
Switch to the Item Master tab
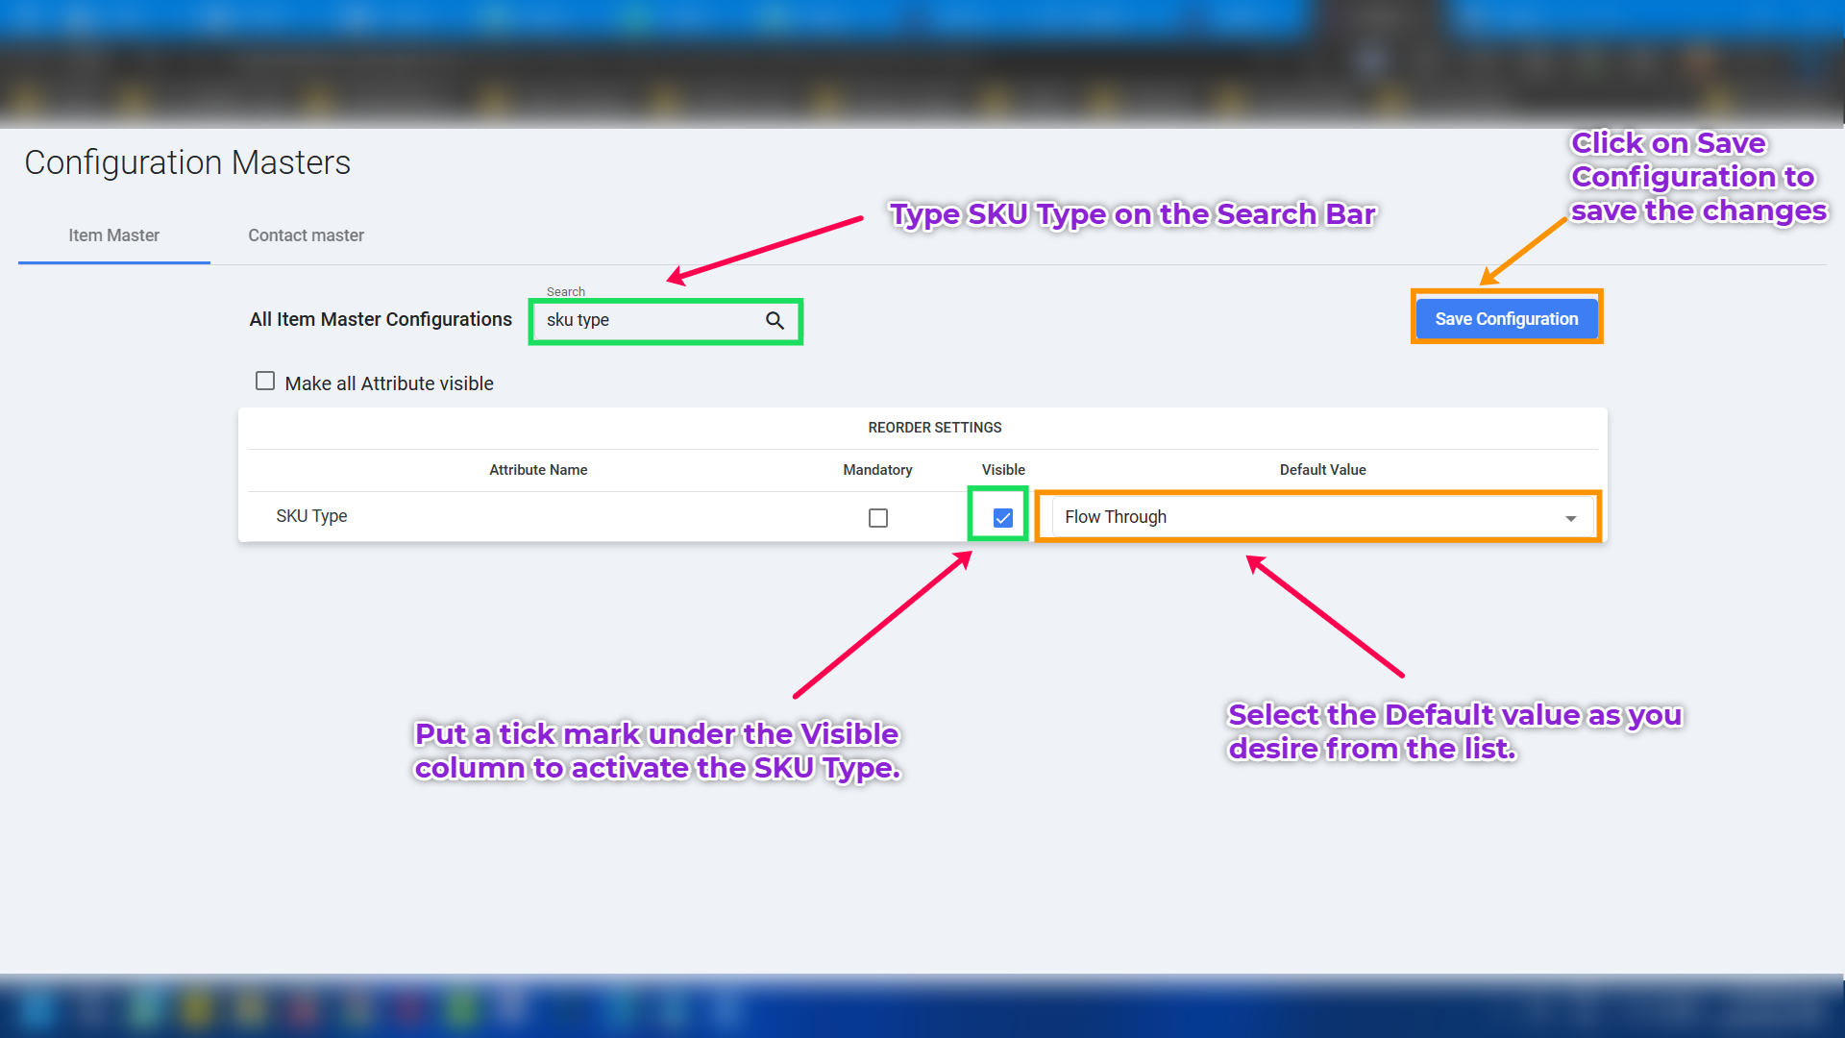coord(113,235)
